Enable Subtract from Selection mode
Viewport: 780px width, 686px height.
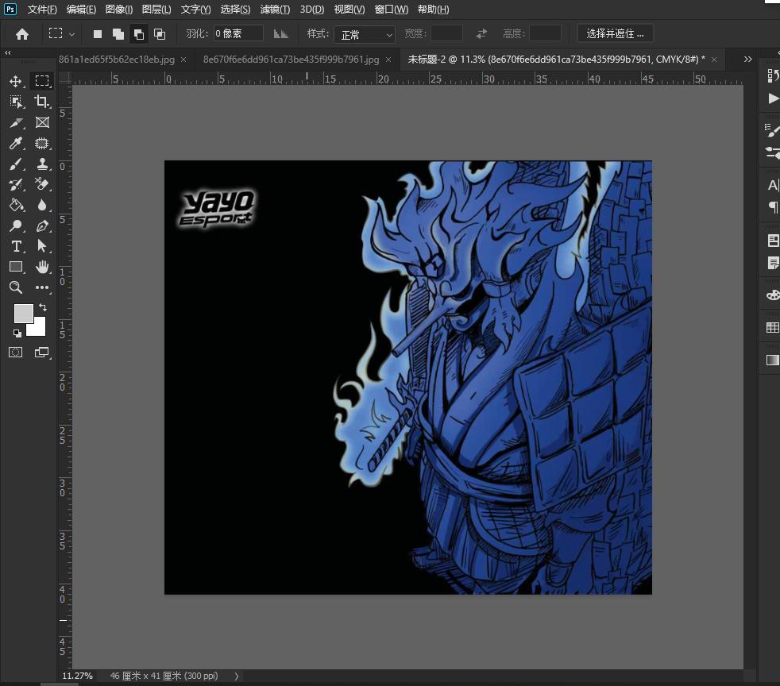point(139,34)
